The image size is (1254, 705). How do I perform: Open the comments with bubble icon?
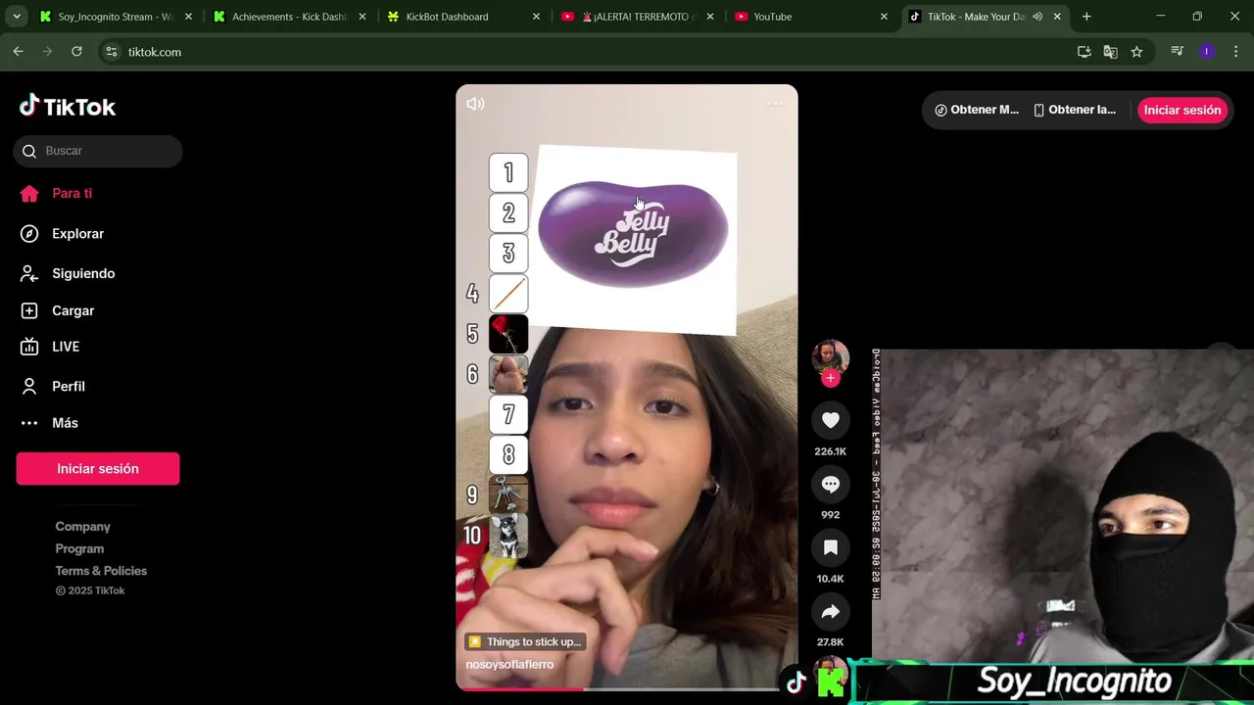(831, 484)
